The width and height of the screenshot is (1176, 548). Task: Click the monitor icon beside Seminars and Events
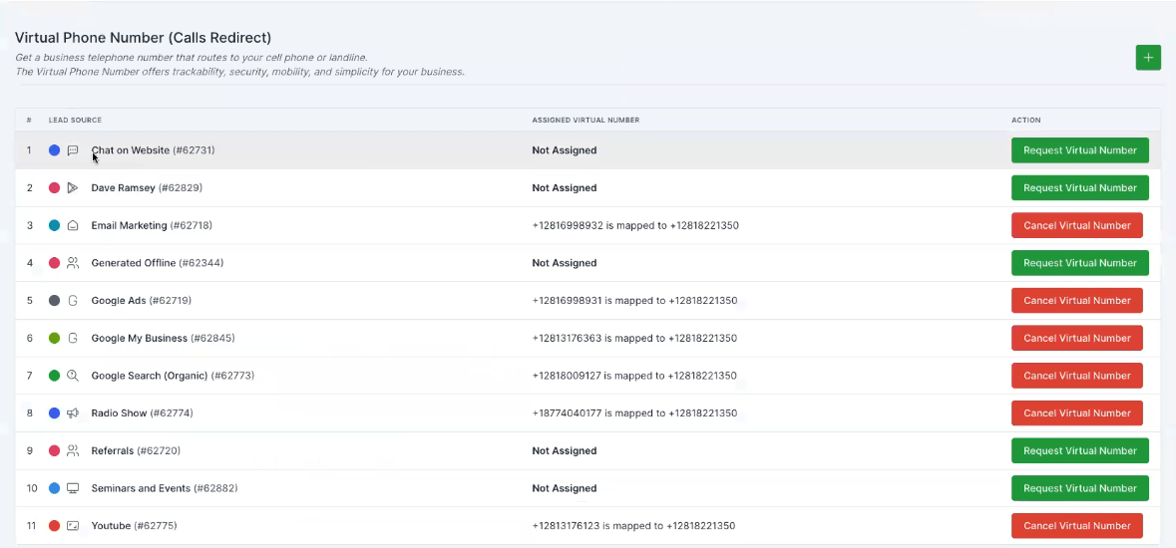tap(73, 488)
